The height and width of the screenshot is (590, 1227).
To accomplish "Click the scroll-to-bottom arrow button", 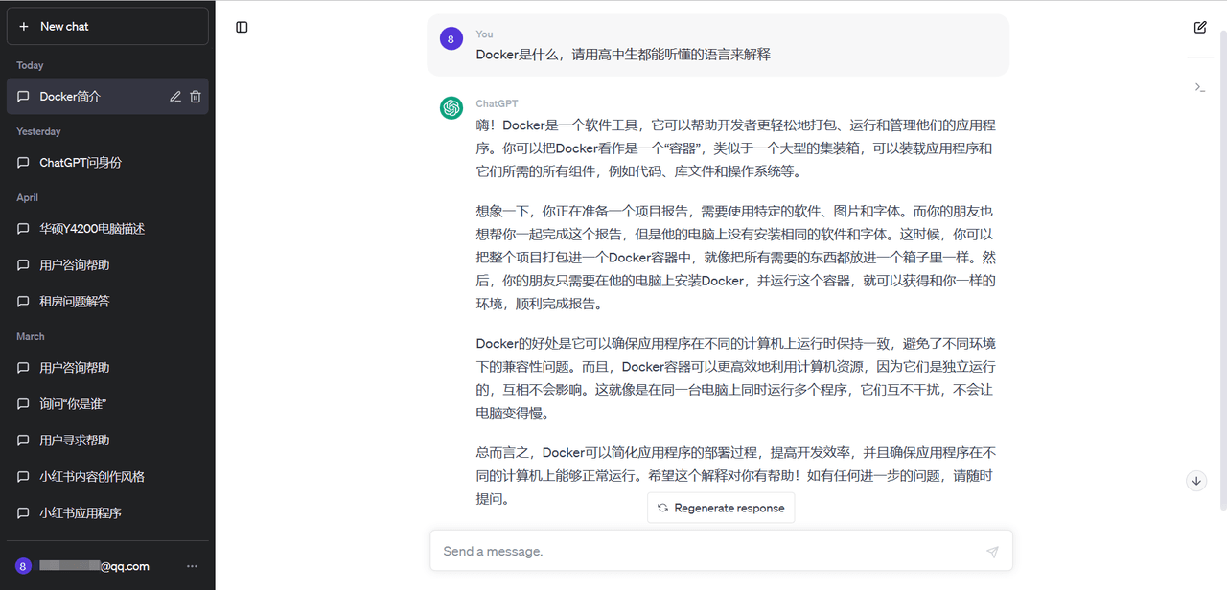I will (1196, 481).
